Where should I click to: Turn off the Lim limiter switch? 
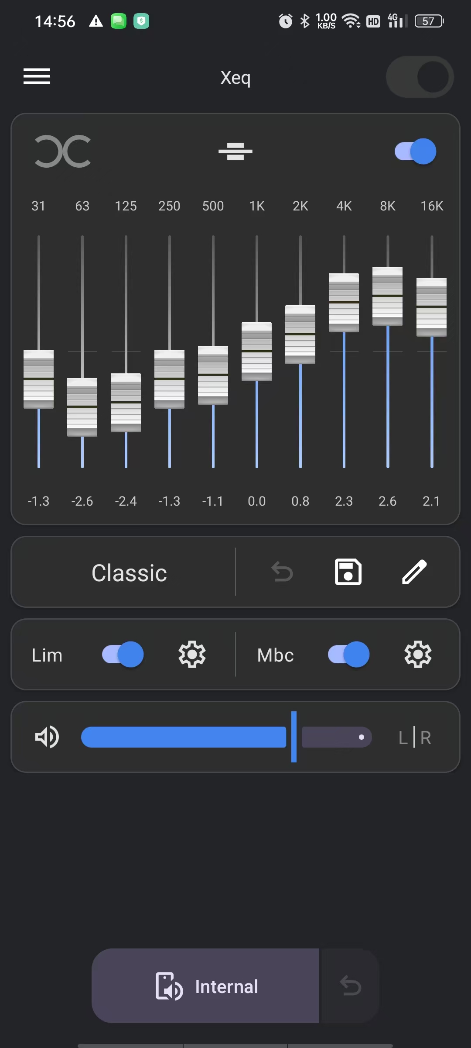click(123, 654)
